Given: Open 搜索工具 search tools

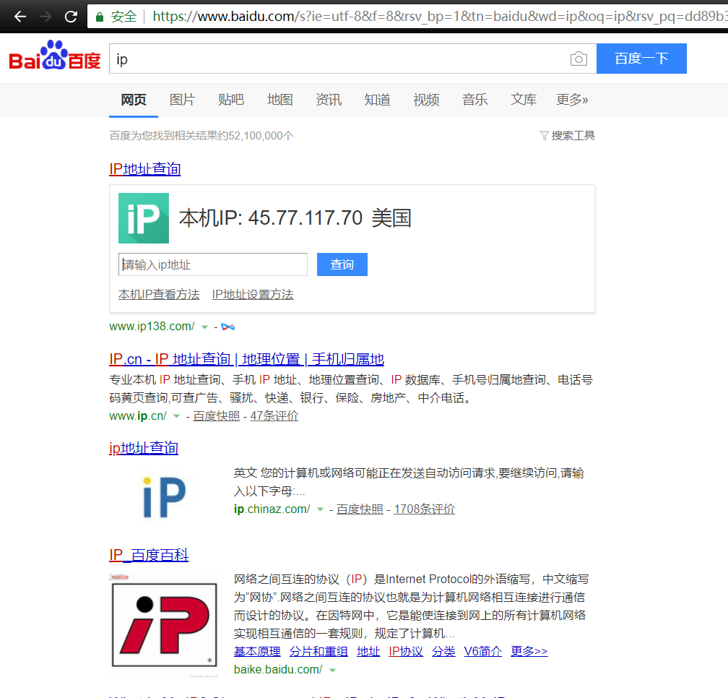Looking at the screenshot, I should 573,136.
